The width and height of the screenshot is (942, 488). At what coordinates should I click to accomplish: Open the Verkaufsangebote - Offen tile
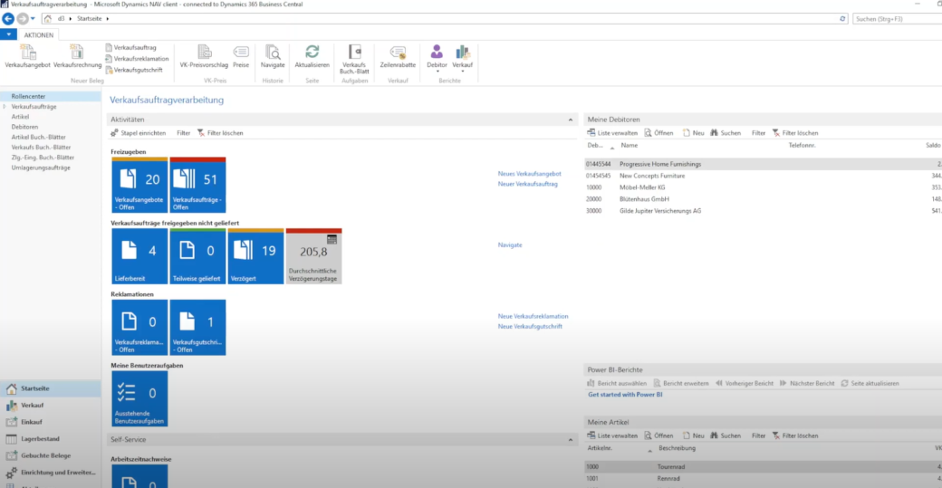(139, 185)
